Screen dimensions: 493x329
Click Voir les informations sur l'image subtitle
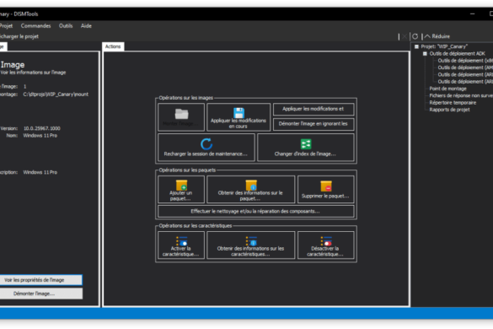(x=33, y=73)
